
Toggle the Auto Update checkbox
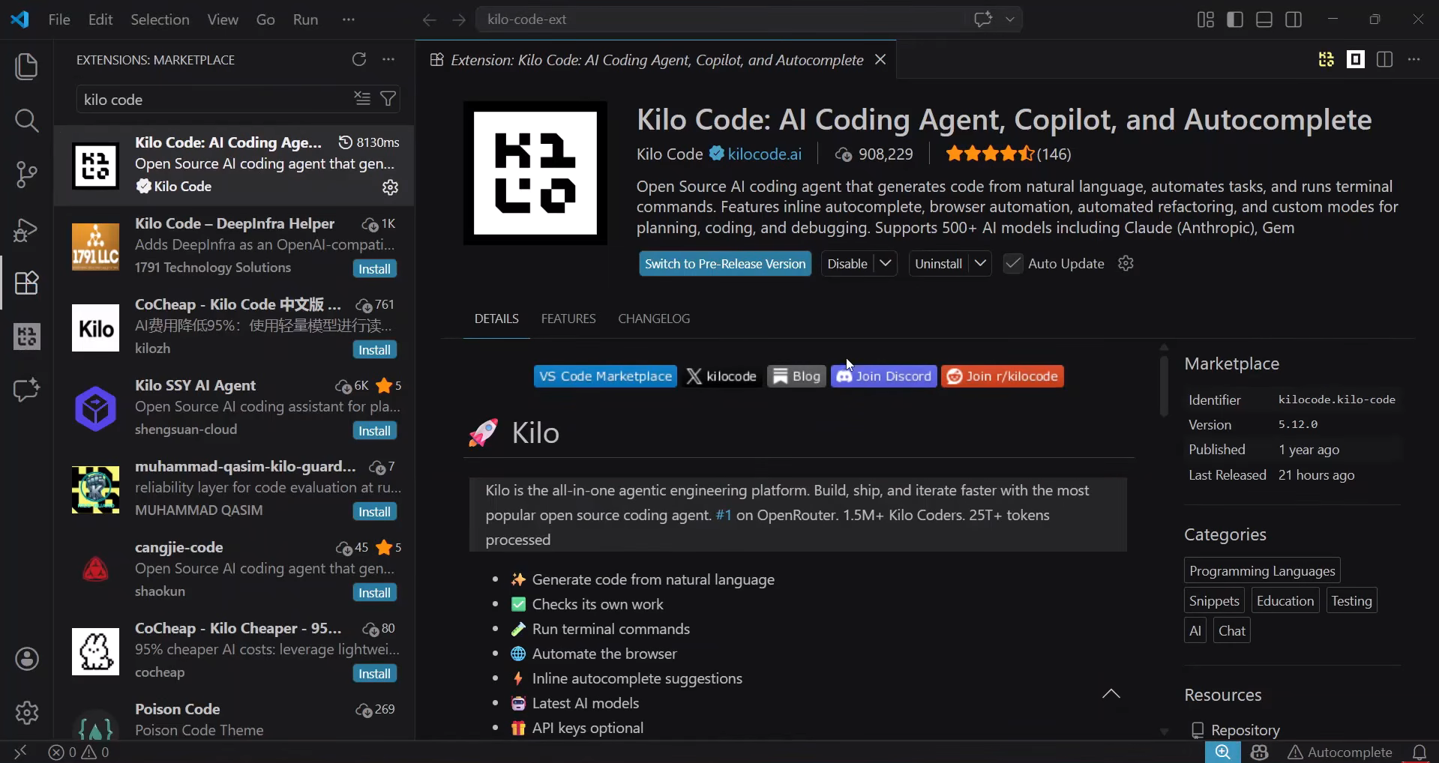pyautogui.click(x=1013, y=264)
